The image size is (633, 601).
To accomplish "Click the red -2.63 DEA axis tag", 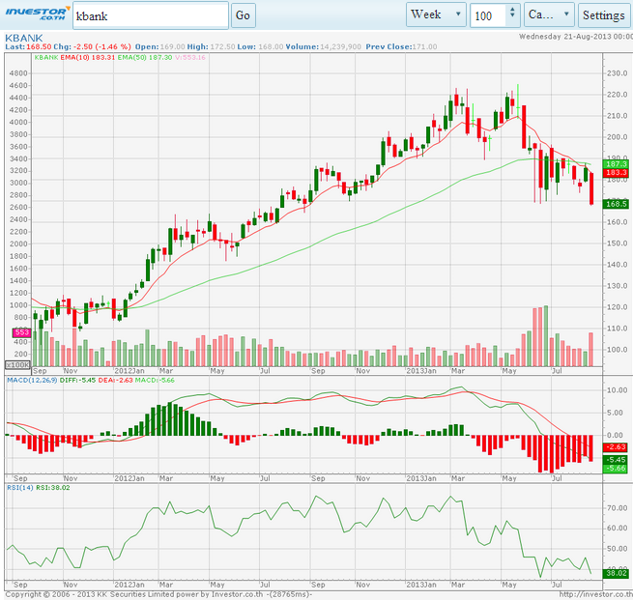I will click(x=616, y=447).
